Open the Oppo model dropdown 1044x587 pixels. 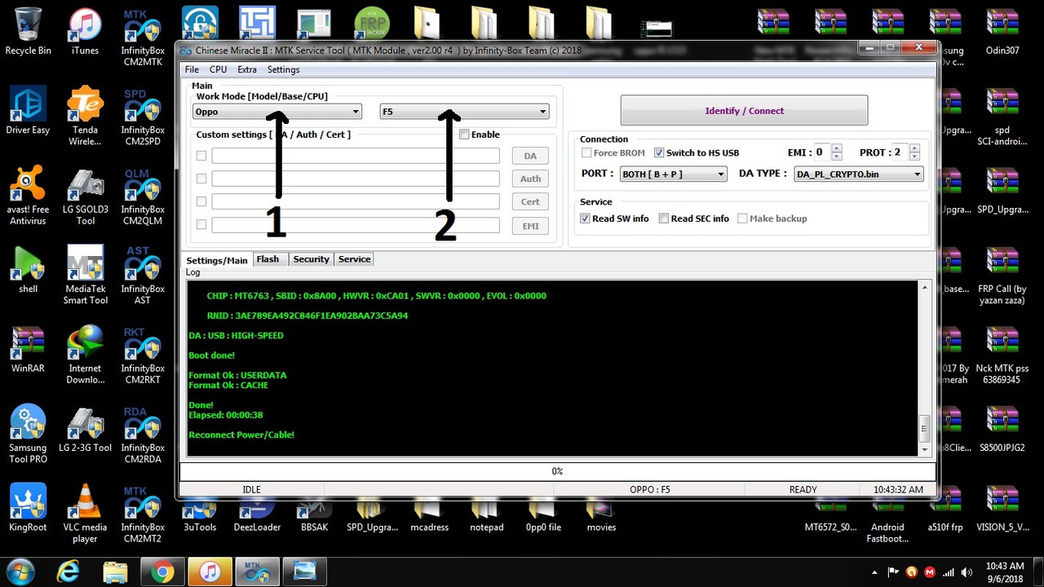[x=277, y=112]
